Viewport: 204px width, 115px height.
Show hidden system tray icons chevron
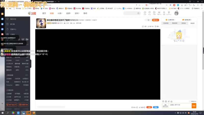click(175, 113)
